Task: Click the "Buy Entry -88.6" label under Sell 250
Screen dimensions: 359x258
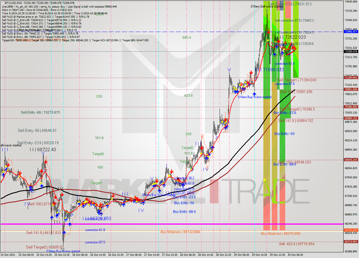Action: (x=285, y=164)
